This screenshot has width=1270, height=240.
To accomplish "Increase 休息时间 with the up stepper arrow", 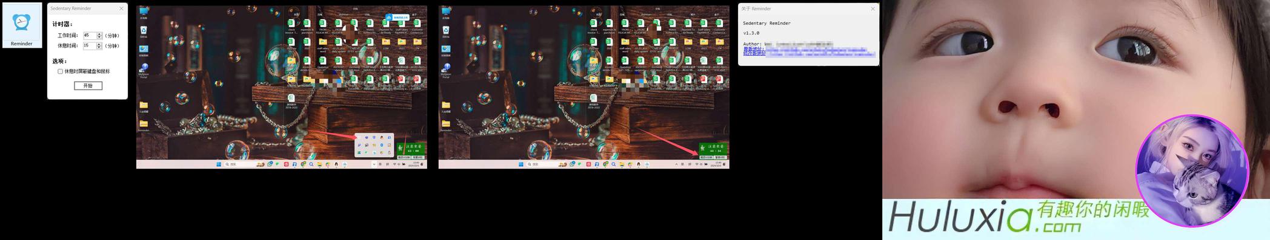I will click(x=99, y=44).
